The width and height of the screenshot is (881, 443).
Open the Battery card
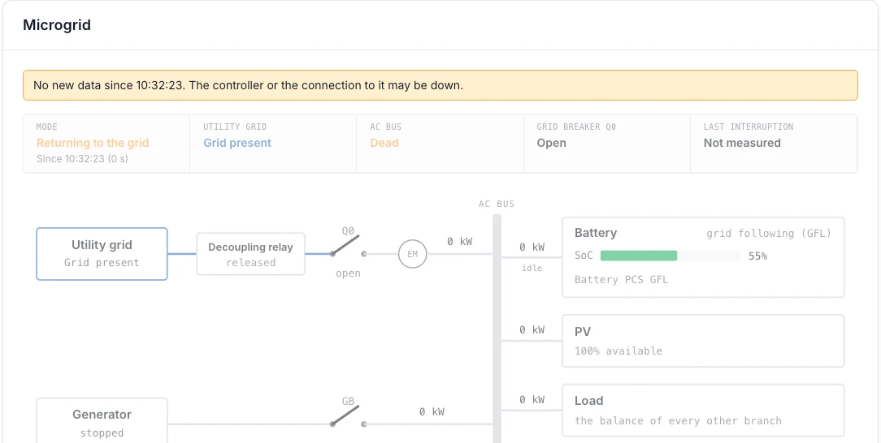click(x=703, y=257)
